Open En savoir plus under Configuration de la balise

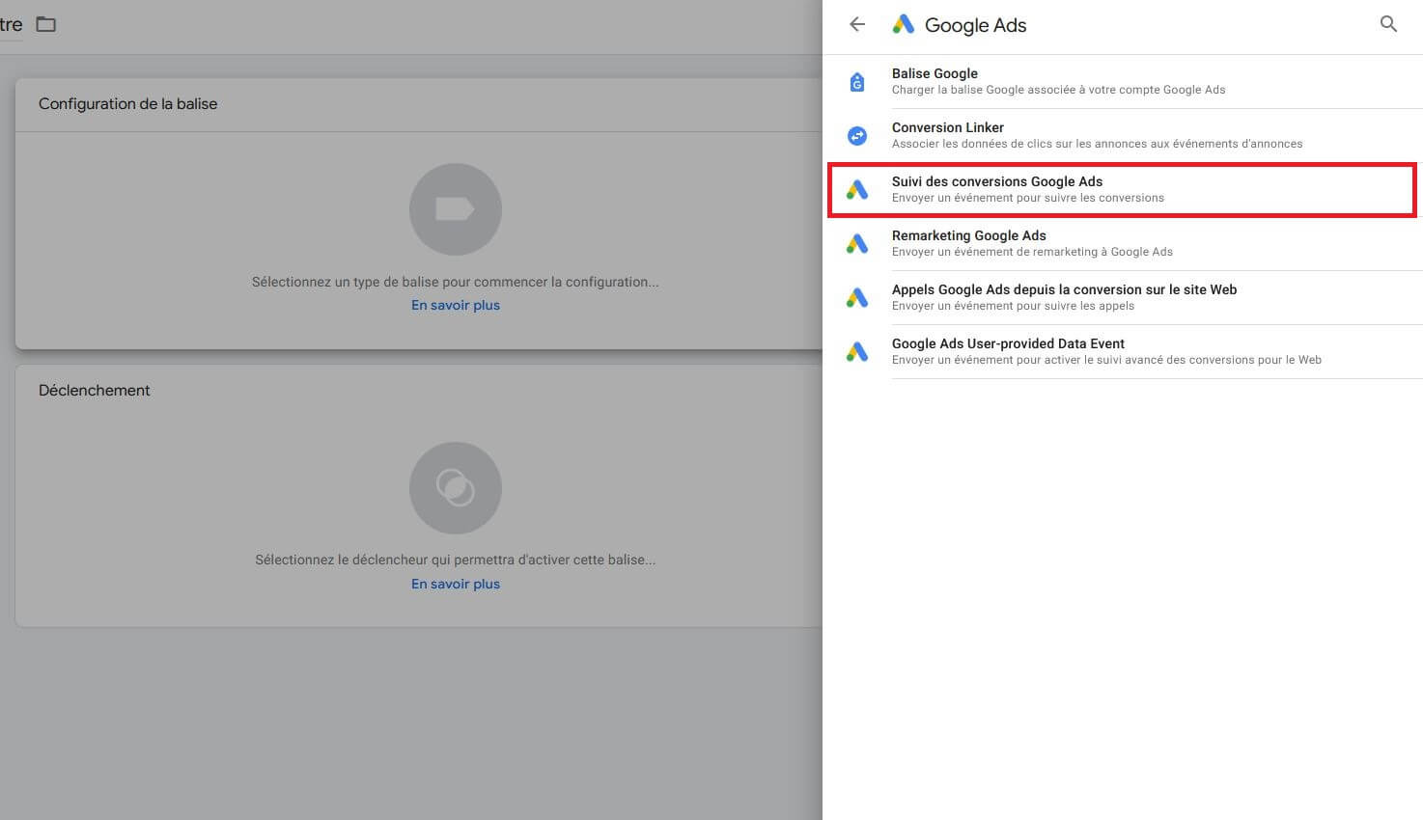pos(456,305)
